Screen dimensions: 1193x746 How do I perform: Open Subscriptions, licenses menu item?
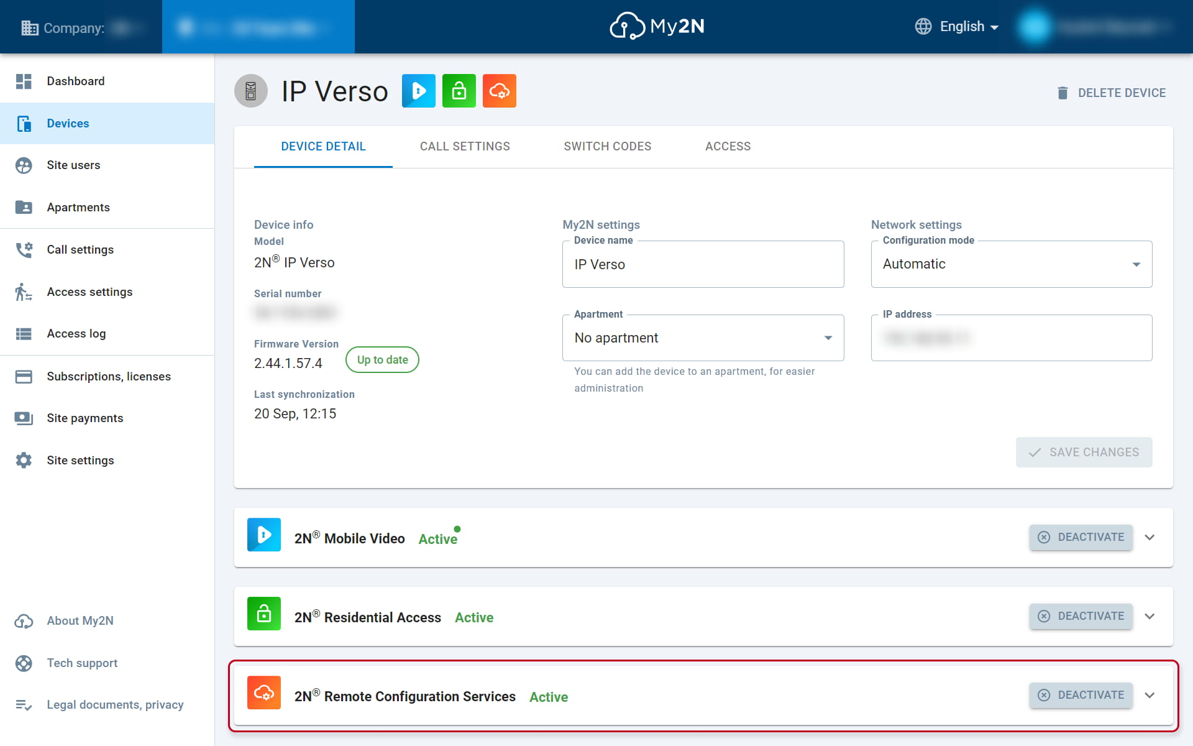pyautogui.click(x=107, y=376)
